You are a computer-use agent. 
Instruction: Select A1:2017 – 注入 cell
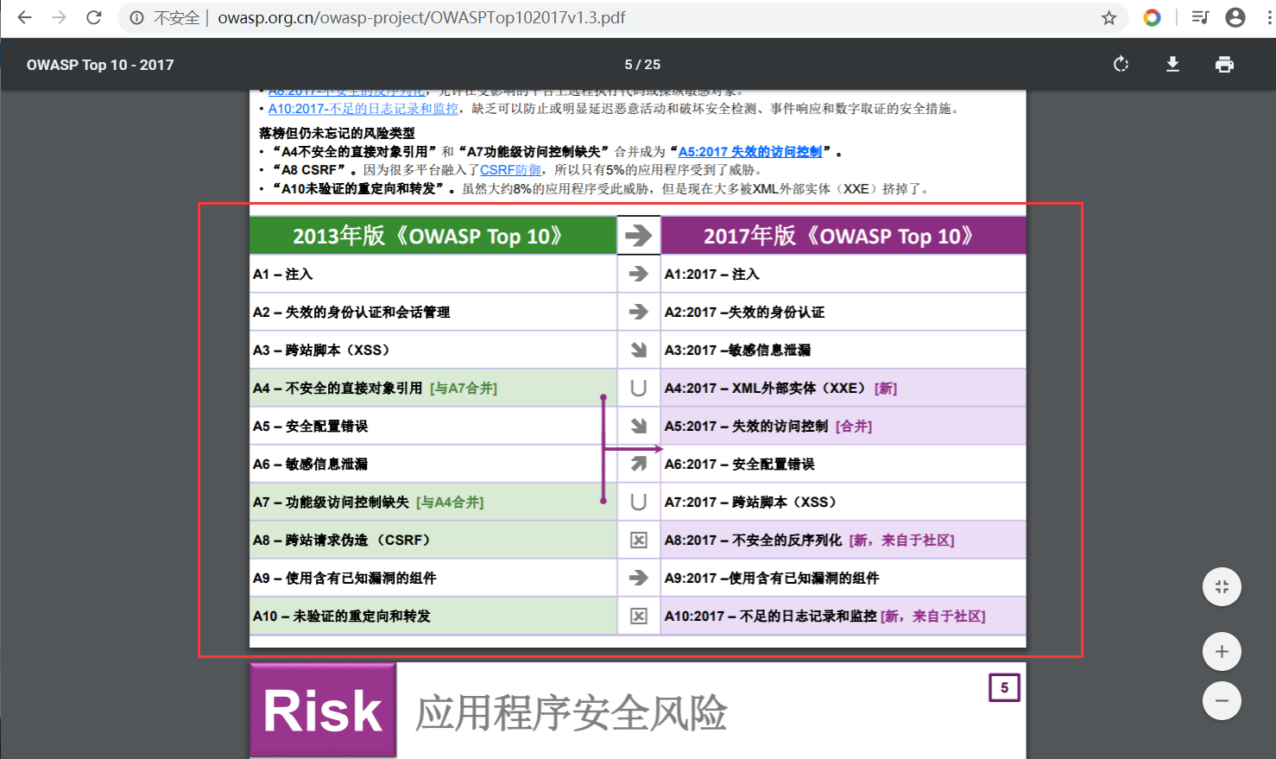843,274
